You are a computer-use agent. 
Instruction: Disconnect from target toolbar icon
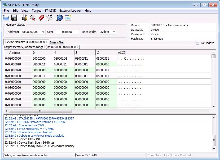tap(33, 18)
